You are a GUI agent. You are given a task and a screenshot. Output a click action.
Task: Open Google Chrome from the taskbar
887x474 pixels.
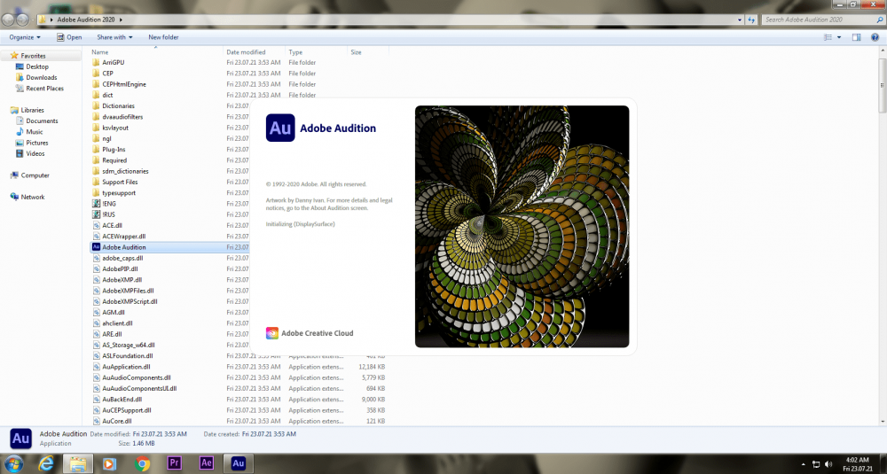(x=142, y=462)
